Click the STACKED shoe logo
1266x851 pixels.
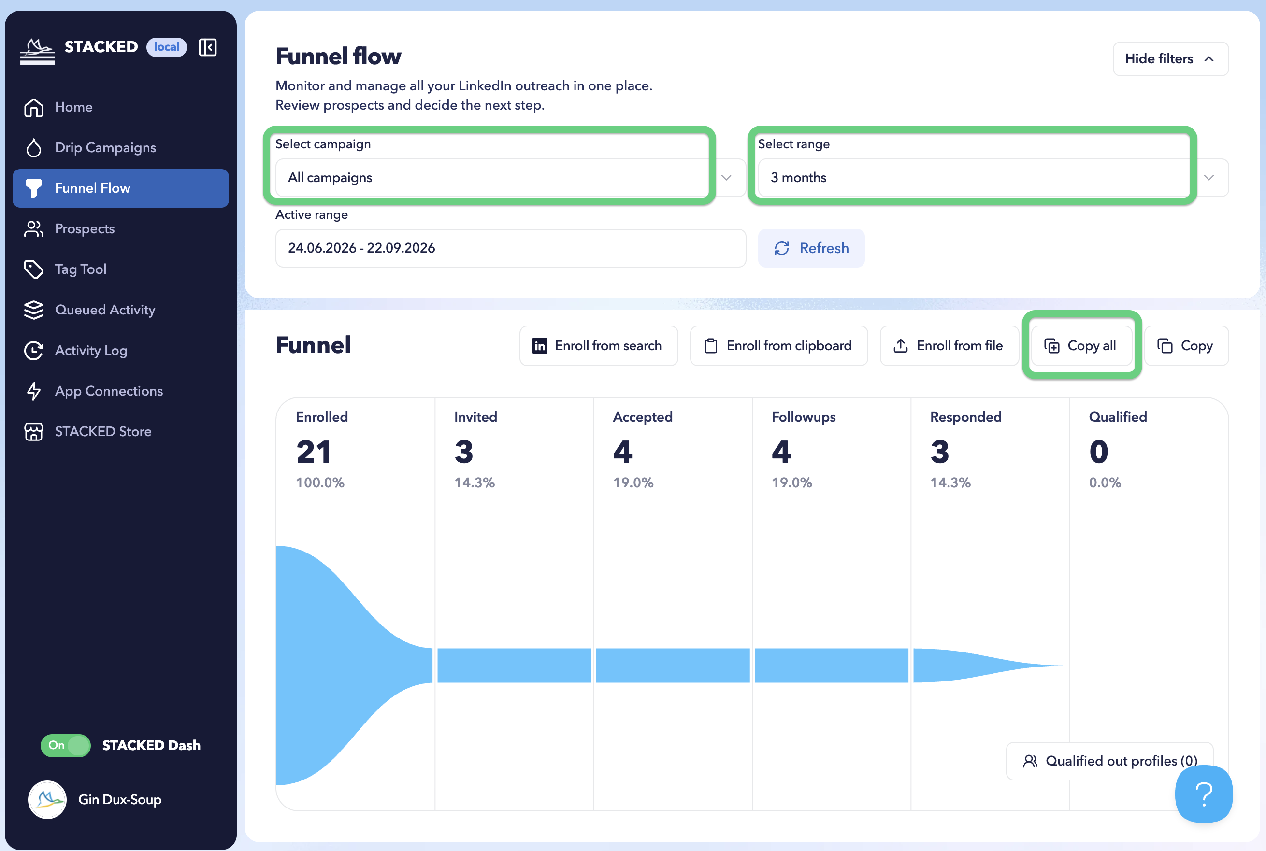tap(38, 51)
